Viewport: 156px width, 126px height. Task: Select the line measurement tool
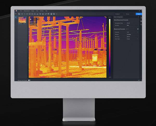pyautogui.click(x=25, y=14)
